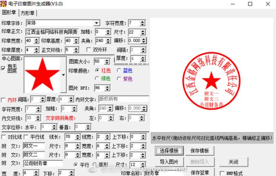Enable the 内环 checkbox
Viewport: 276px width, 176px height.
point(3,100)
